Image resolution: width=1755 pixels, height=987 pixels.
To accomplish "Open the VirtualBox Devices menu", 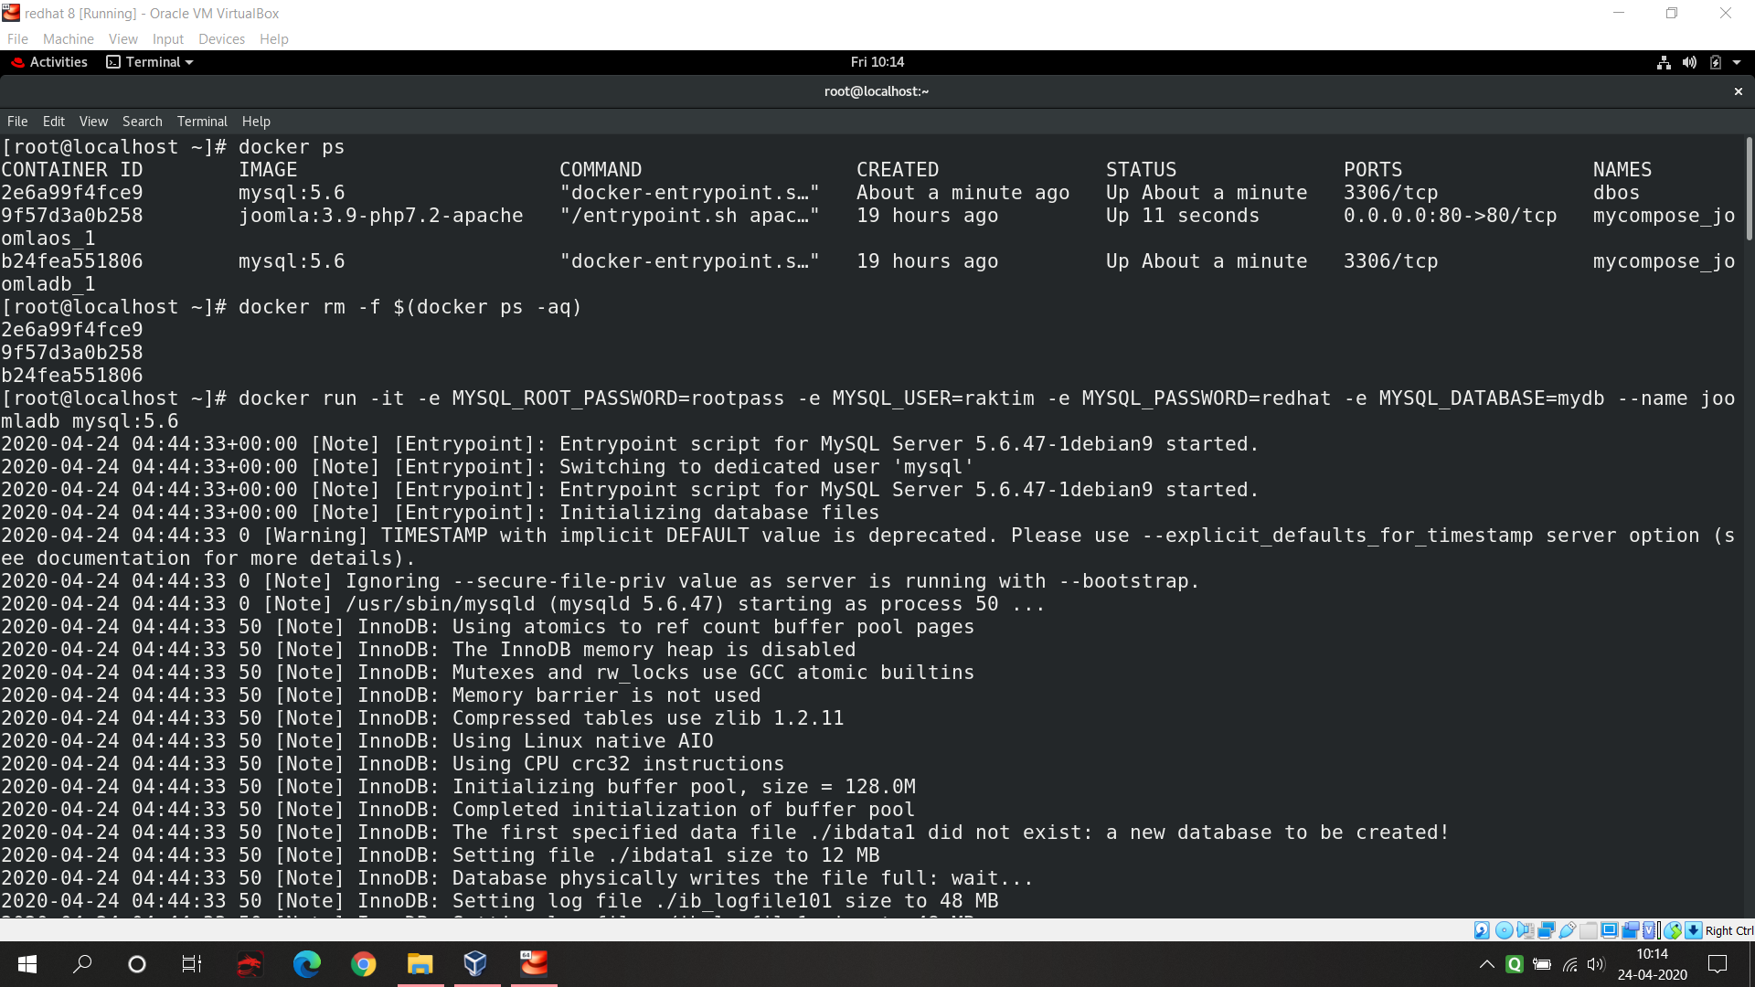I will point(221,38).
